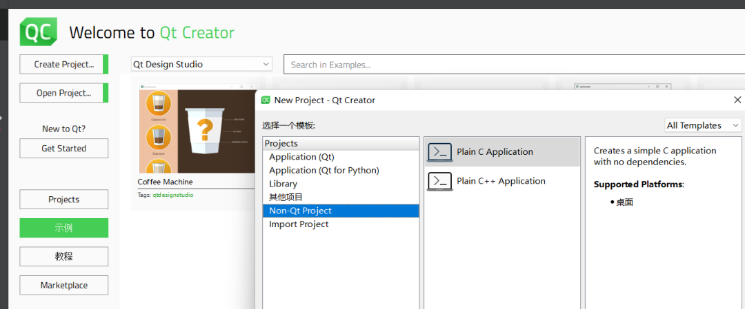This screenshot has width=745, height=309.
Task: Switch to the 教程 tutorials tab
Action: click(63, 257)
